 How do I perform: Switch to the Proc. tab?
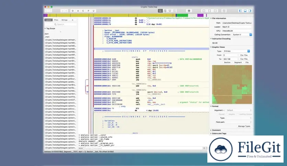(56, 20)
